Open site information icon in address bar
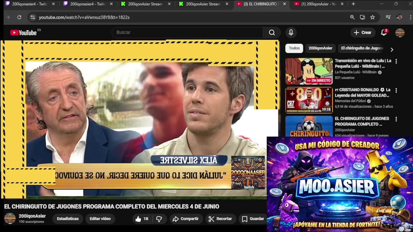The width and height of the screenshot is (413, 232). tap(32, 17)
